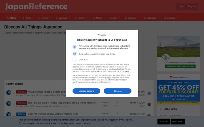204x127 pixels.
Task: Click the red Politics tag on Koizumi topic
Action: (22, 92)
